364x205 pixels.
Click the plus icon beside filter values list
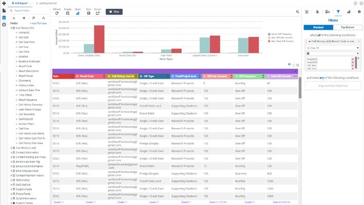pos(359,58)
